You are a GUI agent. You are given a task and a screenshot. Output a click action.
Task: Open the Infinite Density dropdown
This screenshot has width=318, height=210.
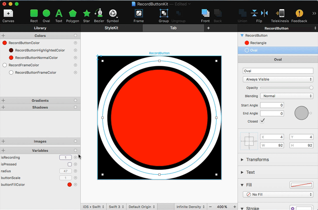pos(190,207)
